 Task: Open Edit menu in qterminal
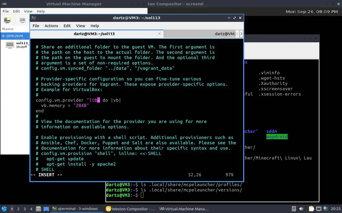[67, 26]
